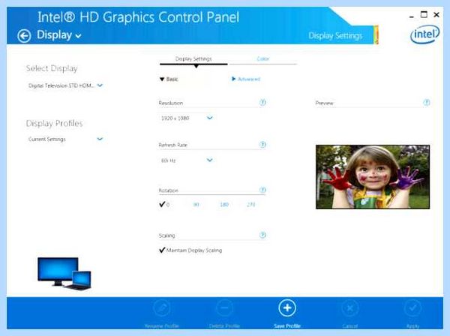Show help for Rotation

(x=262, y=190)
